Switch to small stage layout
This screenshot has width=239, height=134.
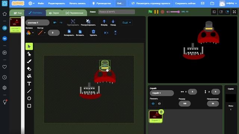coord(221,12)
